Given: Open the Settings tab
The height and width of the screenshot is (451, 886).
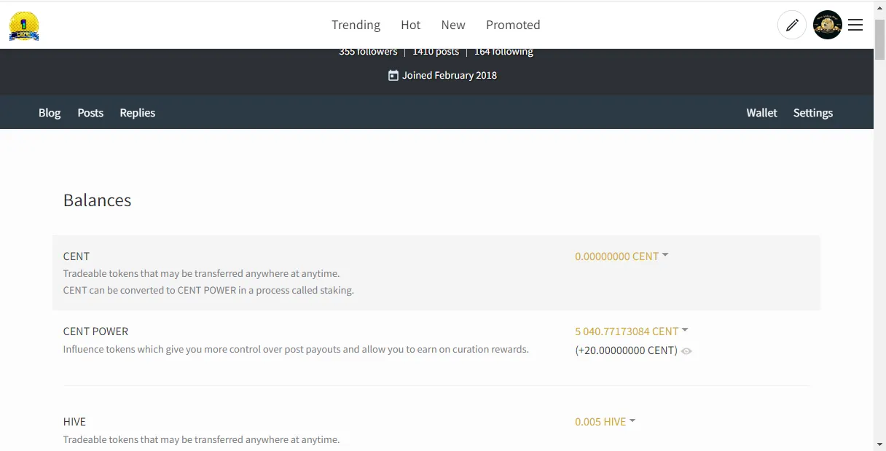Looking at the screenshot, I should click(x=813, y=112).
